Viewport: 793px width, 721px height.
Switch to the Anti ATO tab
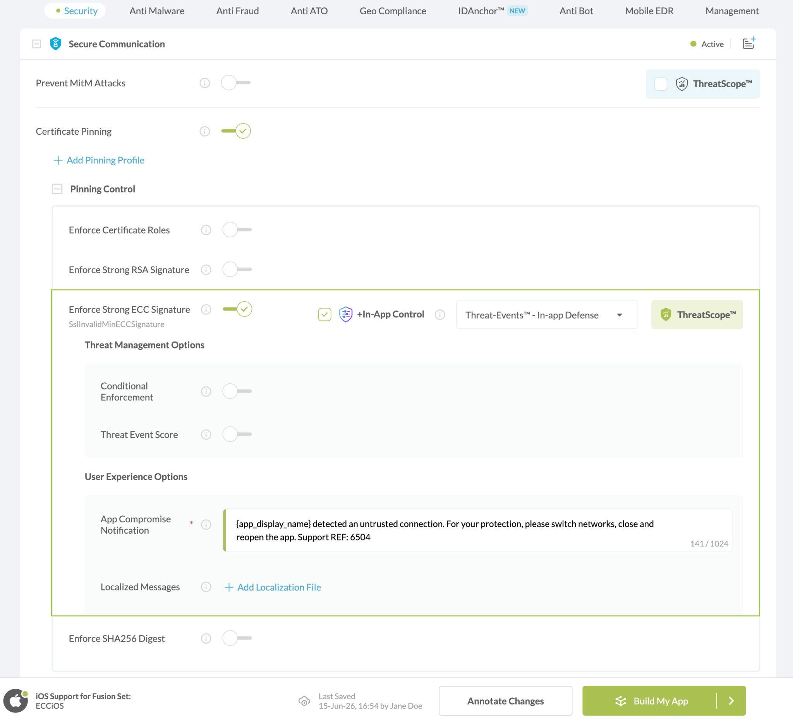309,11
